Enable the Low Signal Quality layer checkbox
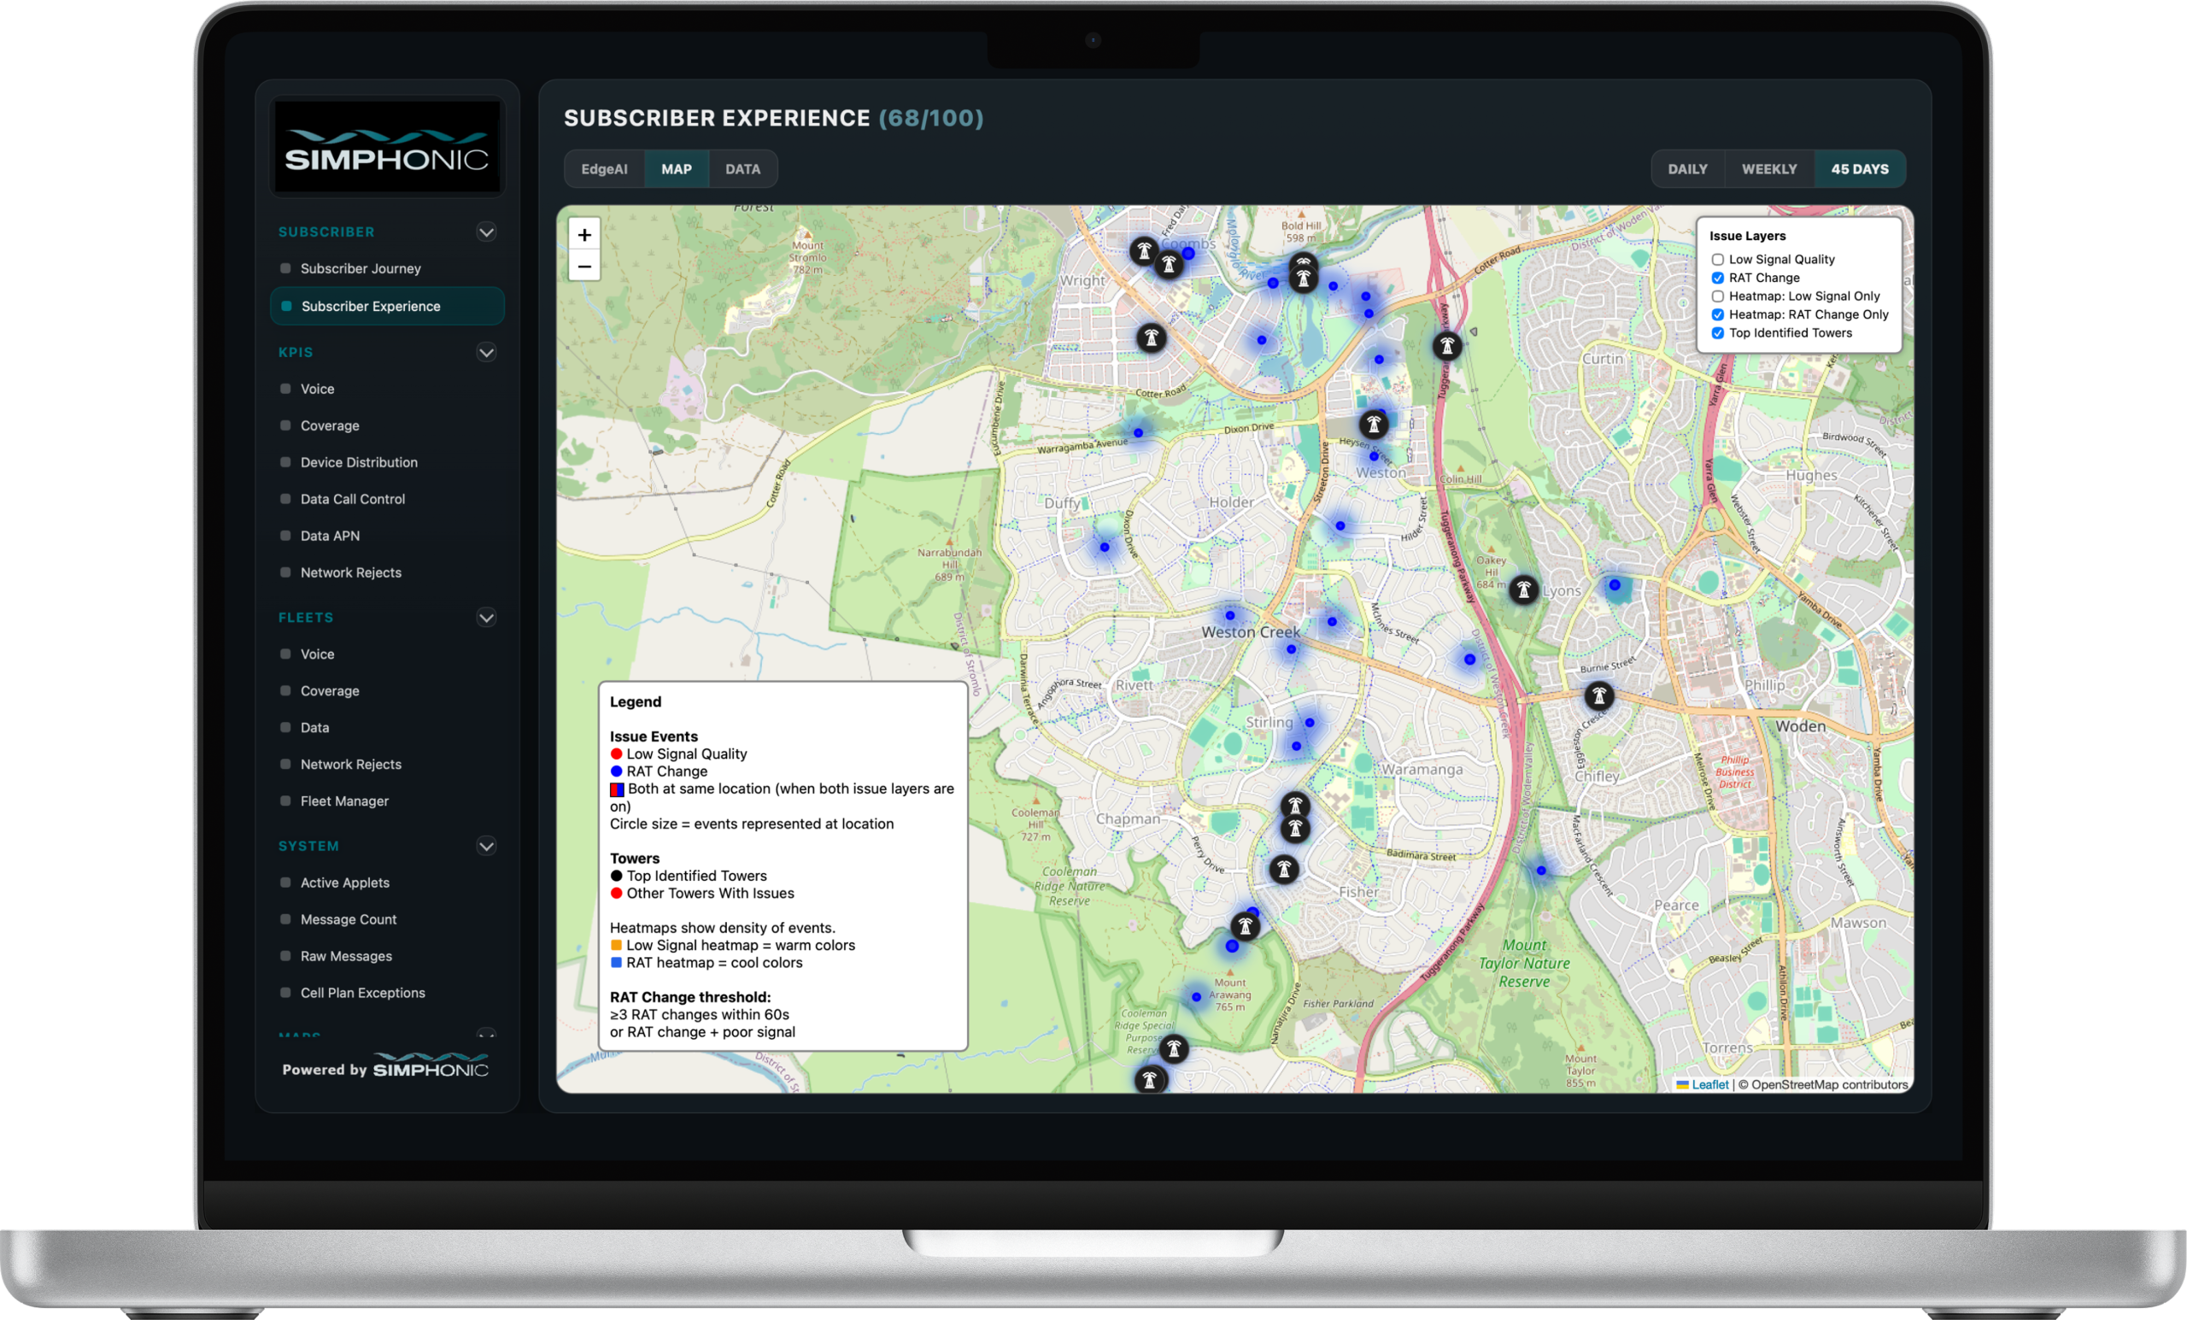This screenshot has width=2187, height=1320. tap(1717, 260)
